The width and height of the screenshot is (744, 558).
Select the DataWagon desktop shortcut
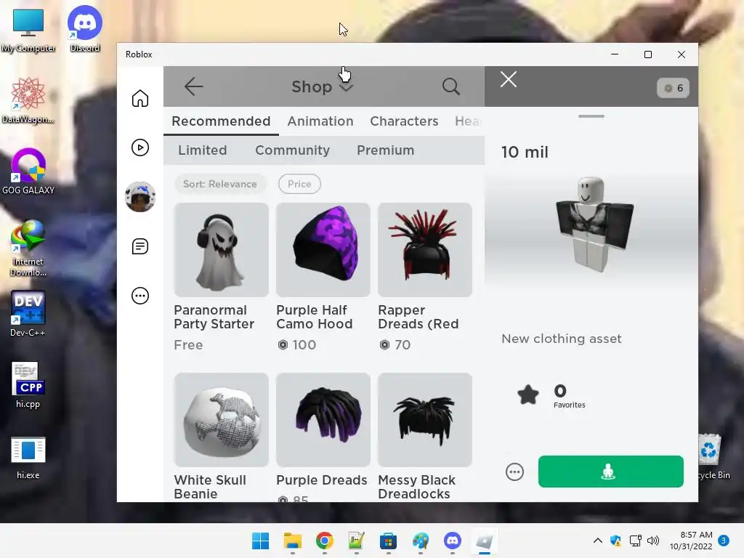(x=28, y=100)
